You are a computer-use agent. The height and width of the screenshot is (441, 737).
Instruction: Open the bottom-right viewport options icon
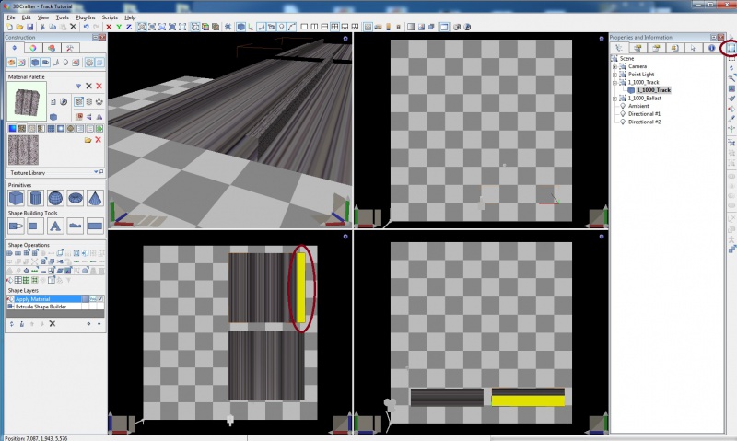pyautogui.click(x=602, y=237)
